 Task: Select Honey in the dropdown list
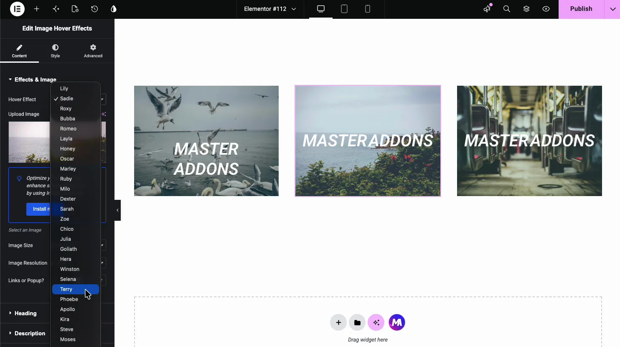tap(76, 149)
